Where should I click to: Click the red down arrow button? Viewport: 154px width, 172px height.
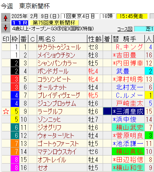pos(5,28)
